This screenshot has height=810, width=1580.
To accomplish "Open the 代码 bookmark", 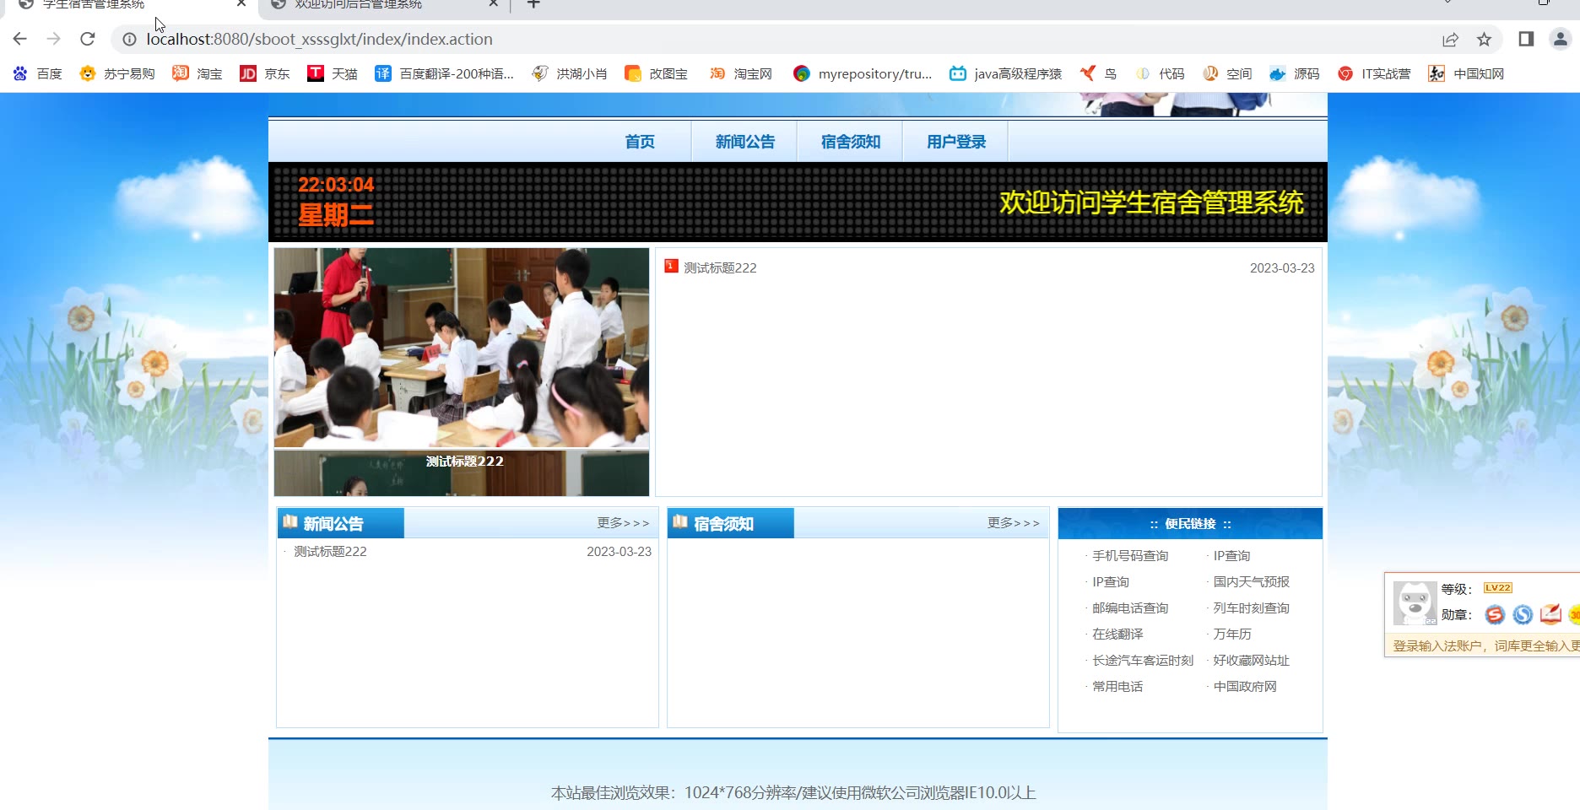I will 1160,73.
